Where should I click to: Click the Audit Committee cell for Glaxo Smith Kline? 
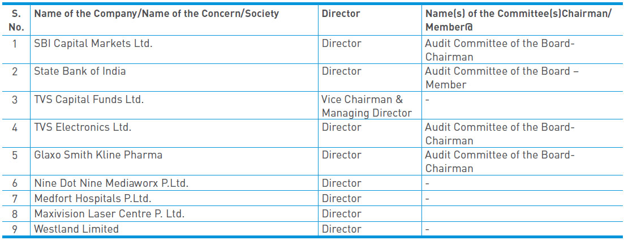tap(500, 161)
